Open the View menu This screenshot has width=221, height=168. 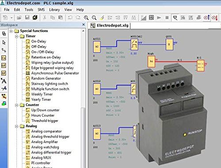point(68,10)
